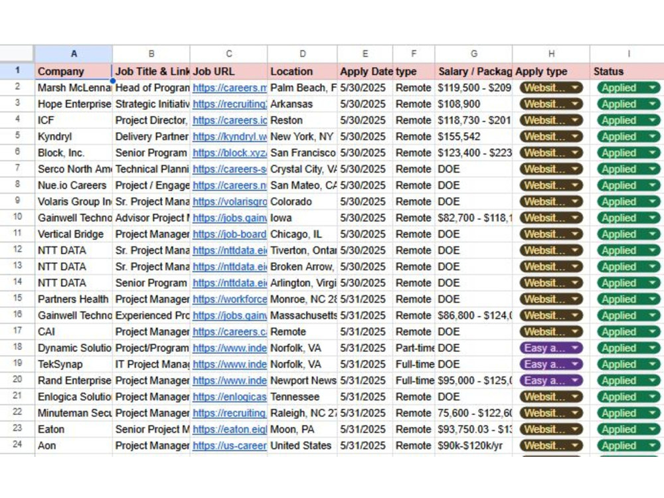The height and width of the screenshot is (498, 664).
Task: Select column G header
Action: point(474,54)
